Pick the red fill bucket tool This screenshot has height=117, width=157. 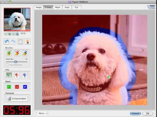pos(17,75)
